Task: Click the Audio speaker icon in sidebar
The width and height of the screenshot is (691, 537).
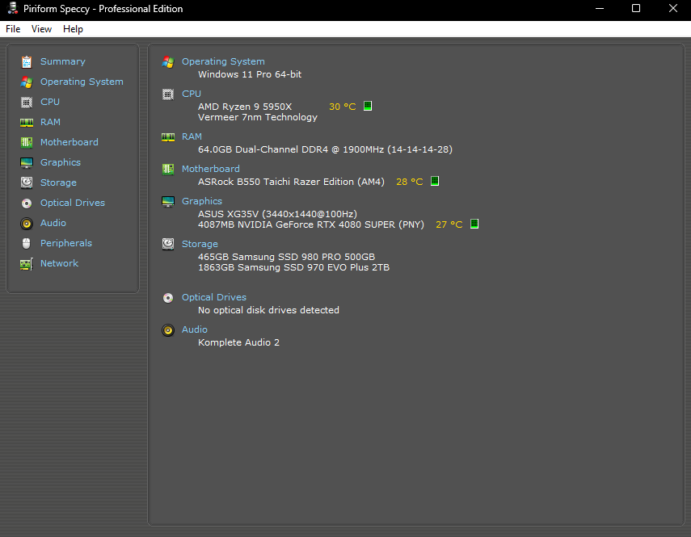Action: coord(27,224)
